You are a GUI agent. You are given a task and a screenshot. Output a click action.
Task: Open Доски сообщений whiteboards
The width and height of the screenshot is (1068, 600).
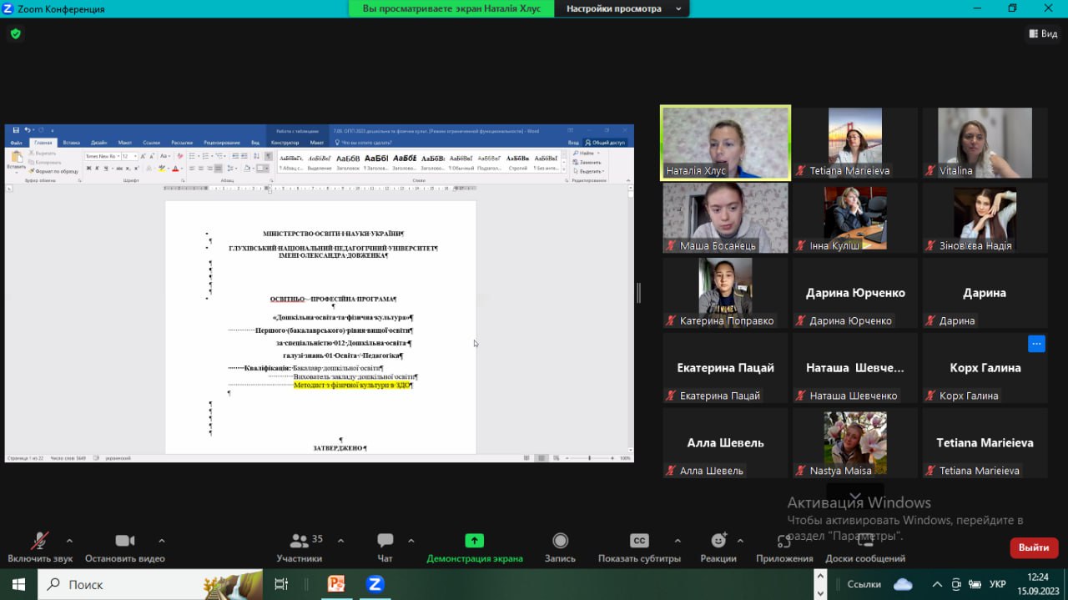(x=865, y=547)
